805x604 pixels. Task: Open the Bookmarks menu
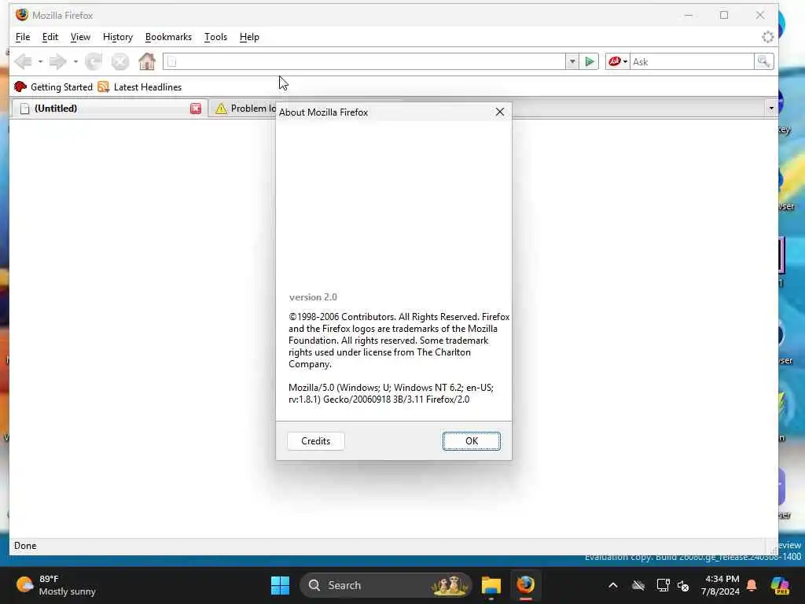point(168,37)
